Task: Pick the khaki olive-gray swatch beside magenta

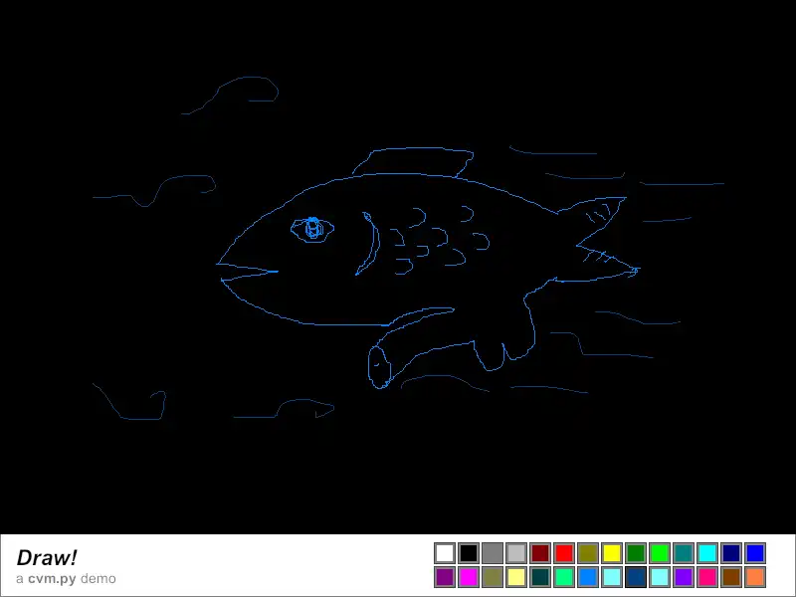Action: [x=493, y=577]
